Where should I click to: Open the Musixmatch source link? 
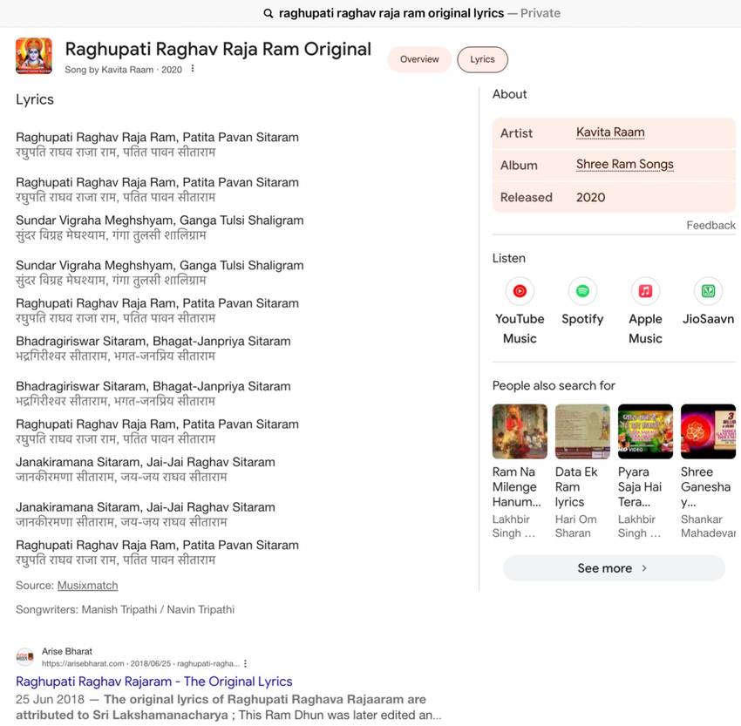point(87,586)
